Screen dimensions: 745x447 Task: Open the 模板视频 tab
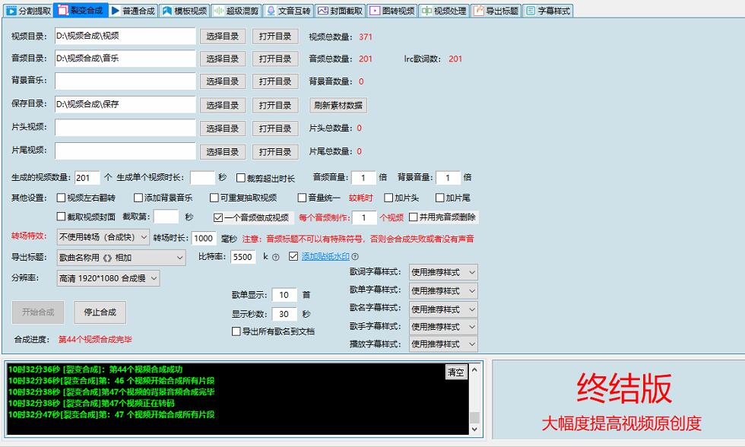(x=184, y=11)
